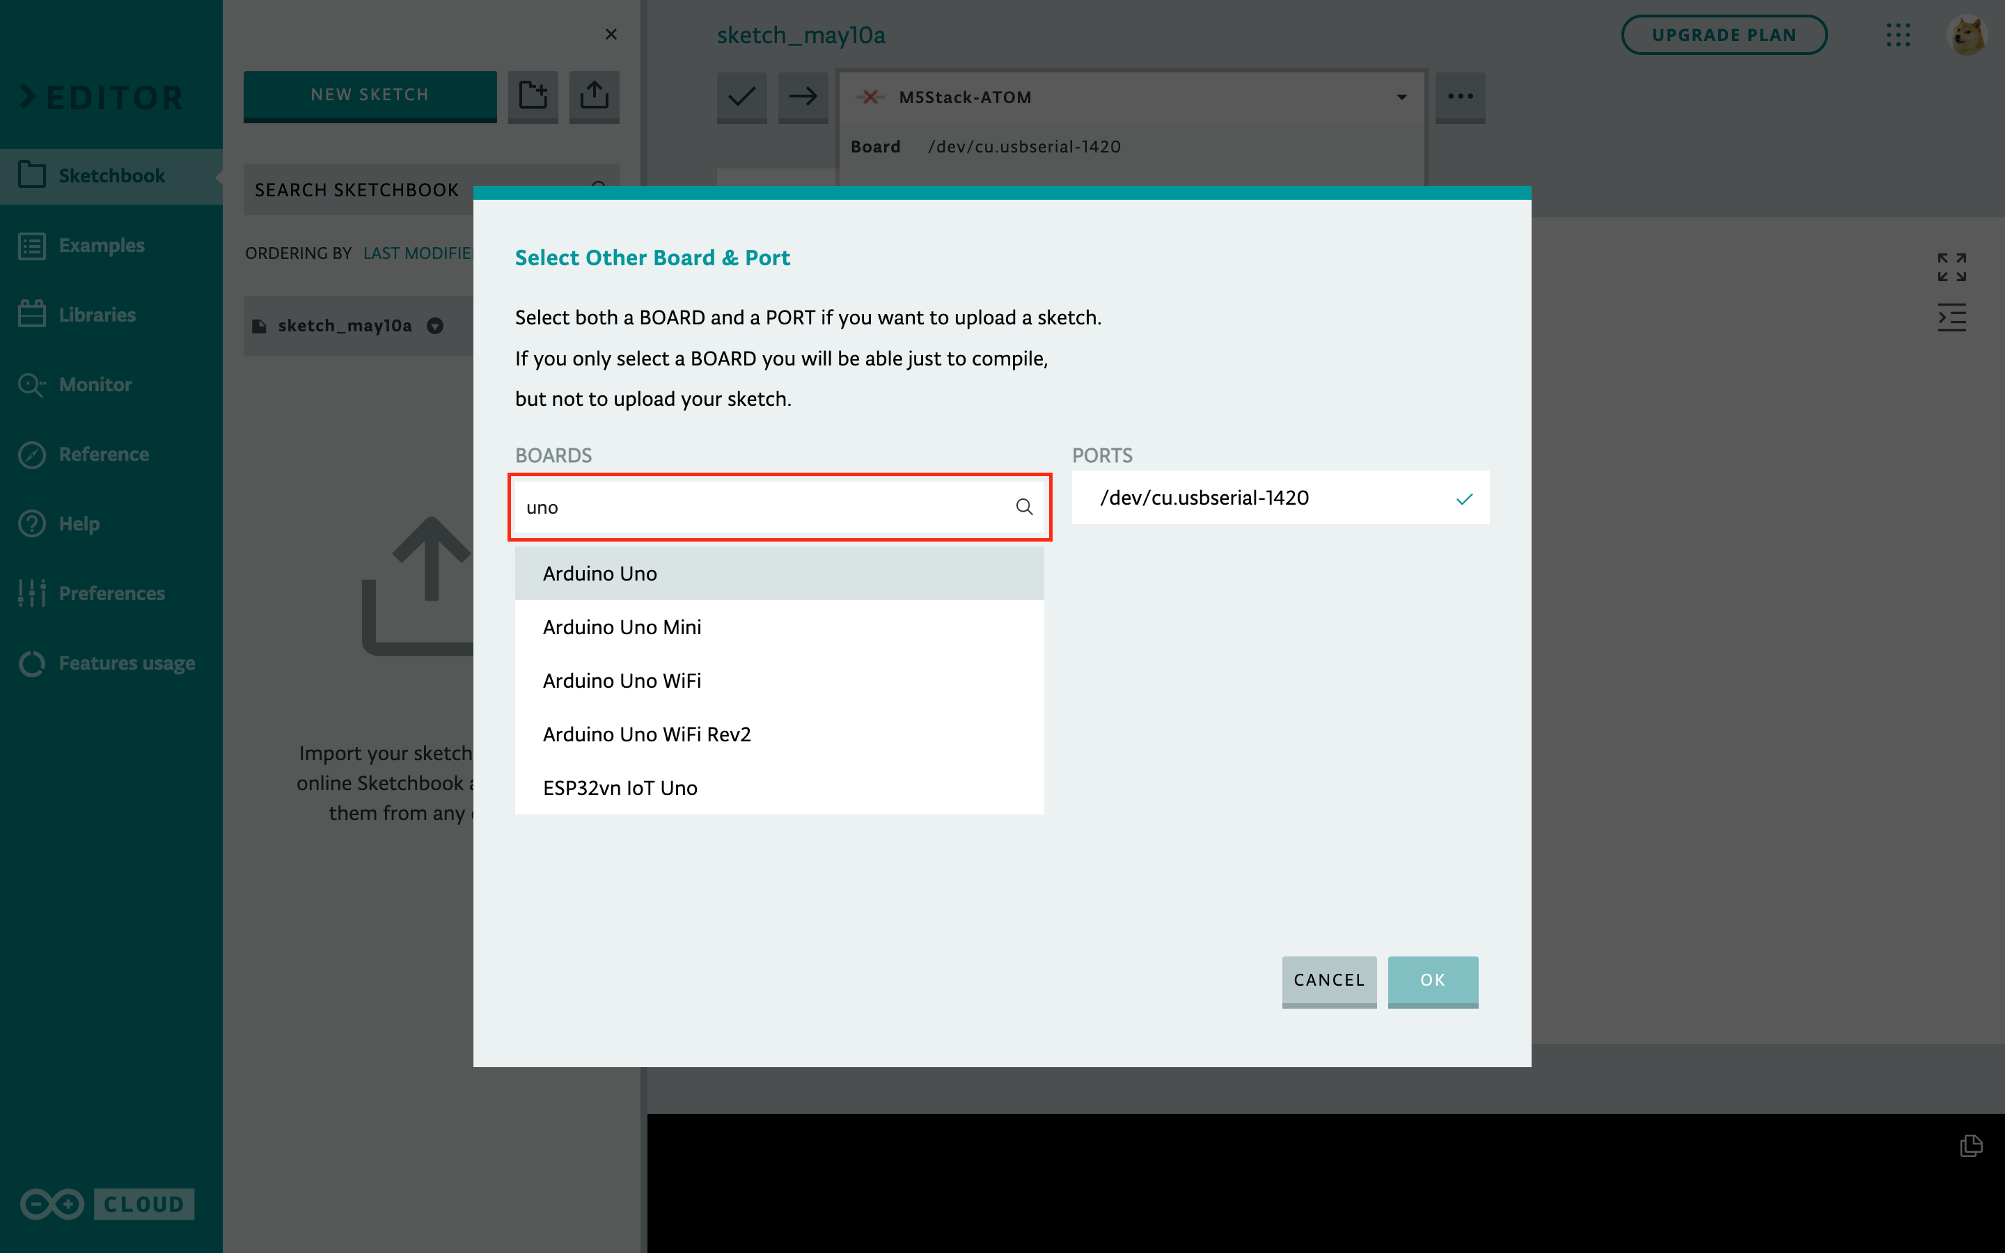Click the Verify checkmark toolbar icon
The width and height of the screenshot is (2005, 1253).
tap(741, 97)
